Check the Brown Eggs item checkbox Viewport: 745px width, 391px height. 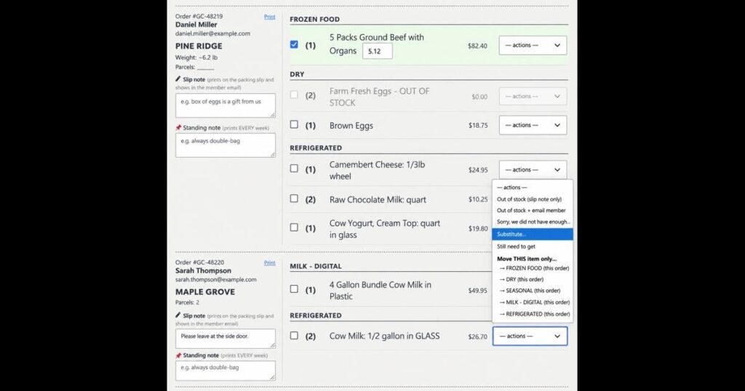pyautogui.click(x=294, y=124)
